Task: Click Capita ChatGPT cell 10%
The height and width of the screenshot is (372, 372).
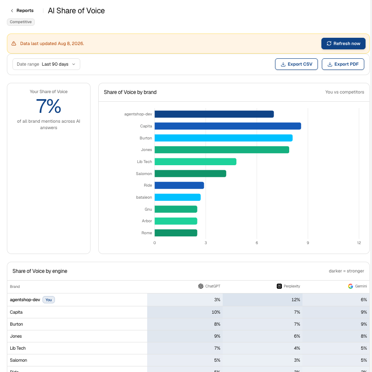Action: point(185,312)
